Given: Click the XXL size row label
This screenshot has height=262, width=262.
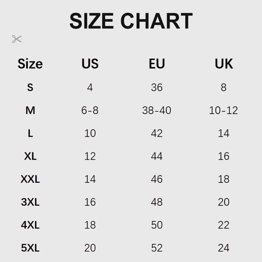Looking at the screenshot, I should pyautogui.click(x=30, y=179).
